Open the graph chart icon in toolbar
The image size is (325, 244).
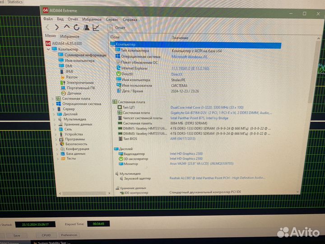click(96, 28)
